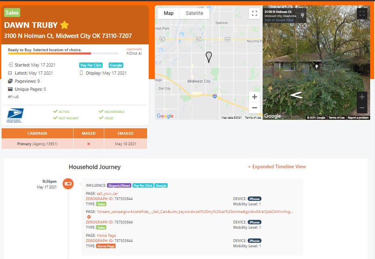Click the DELIVERABLE green checkmark
Viewport: 375px width, 259px height.
(101, 111)
